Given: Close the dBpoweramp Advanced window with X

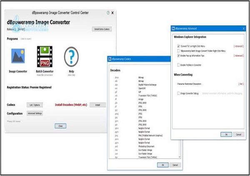Looking at the screenshot, I should (244, 28).
